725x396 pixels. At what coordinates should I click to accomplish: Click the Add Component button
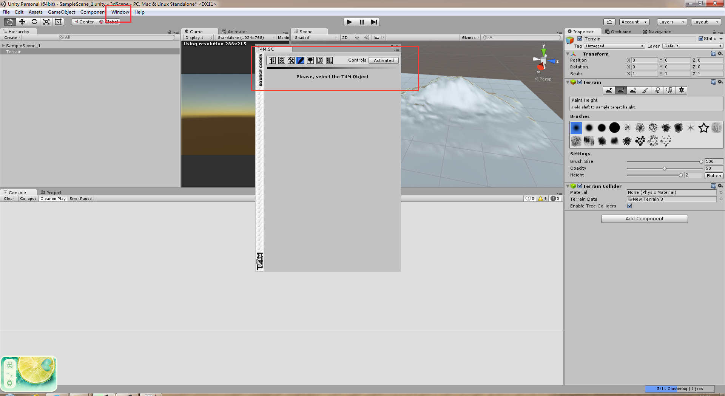(x=644, y=219)
